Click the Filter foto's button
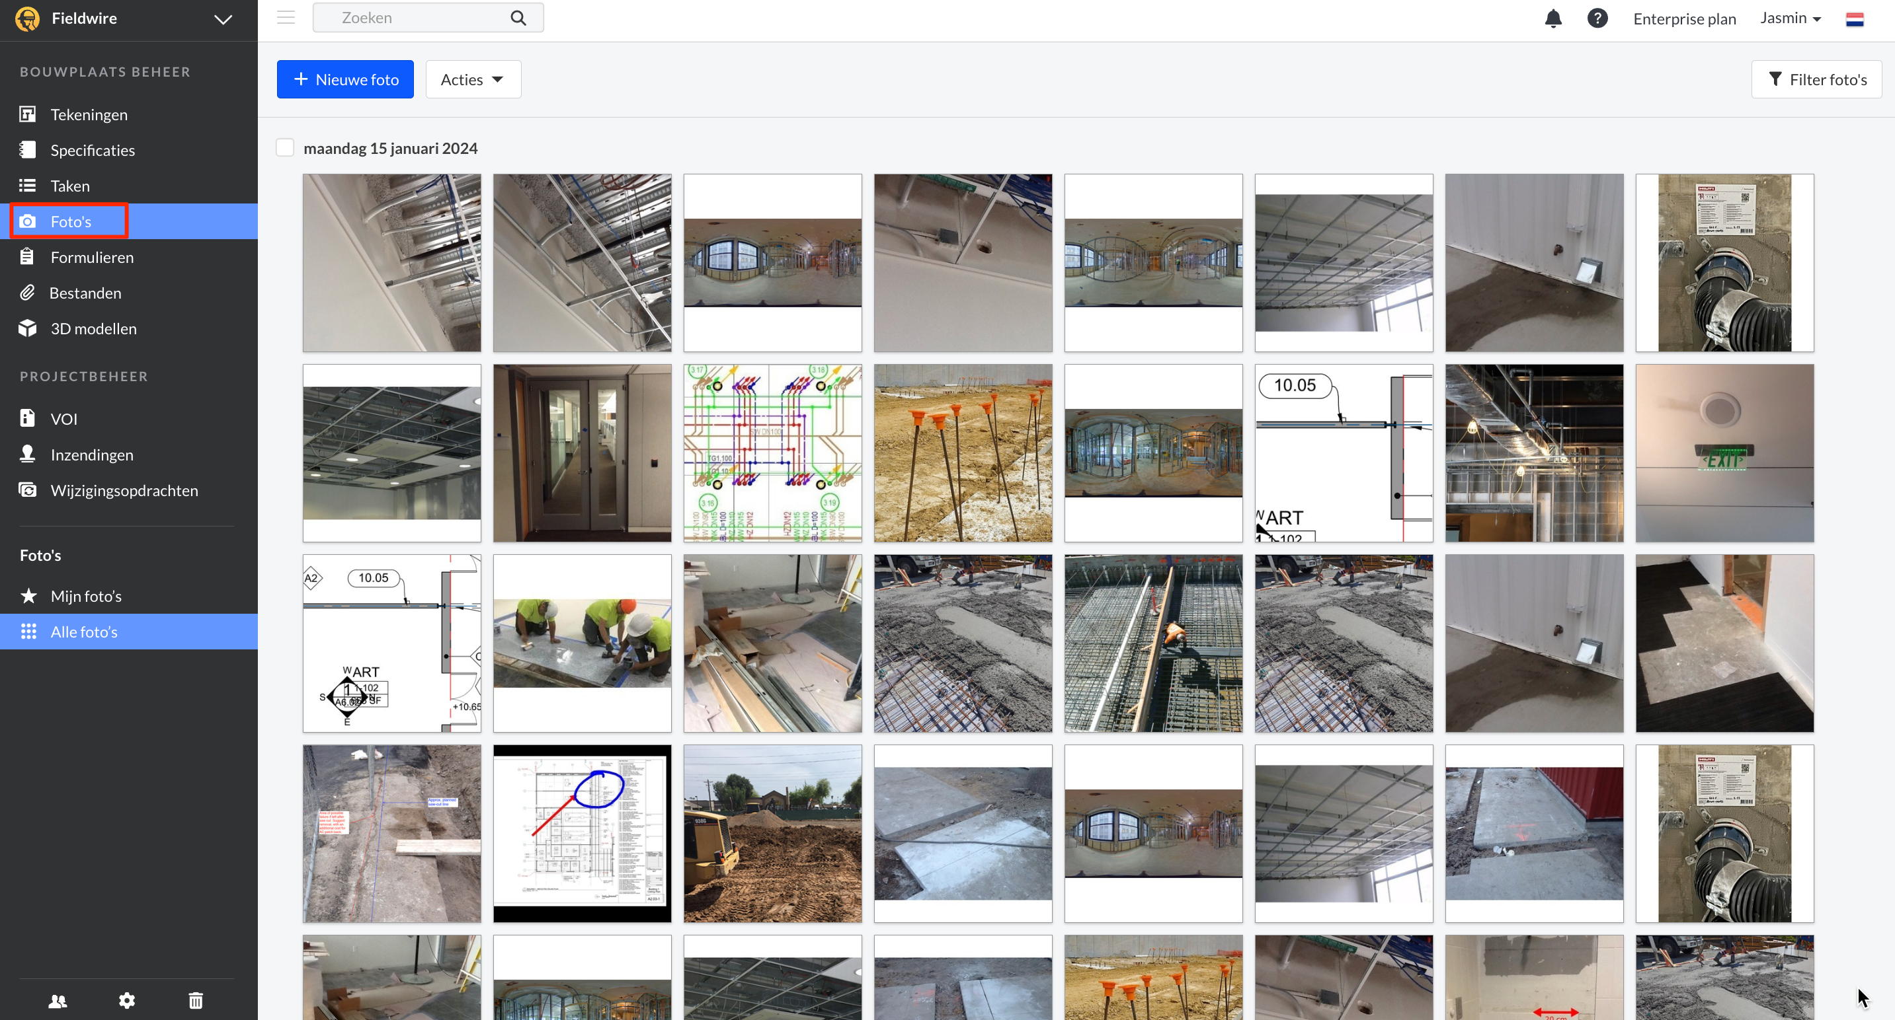 [1816, 79]
